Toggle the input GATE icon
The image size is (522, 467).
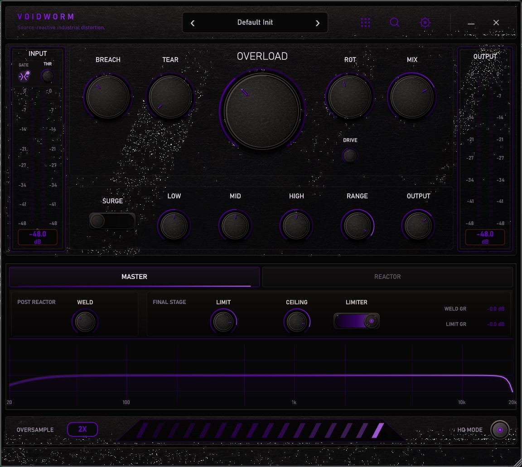(x=24, y=76)
